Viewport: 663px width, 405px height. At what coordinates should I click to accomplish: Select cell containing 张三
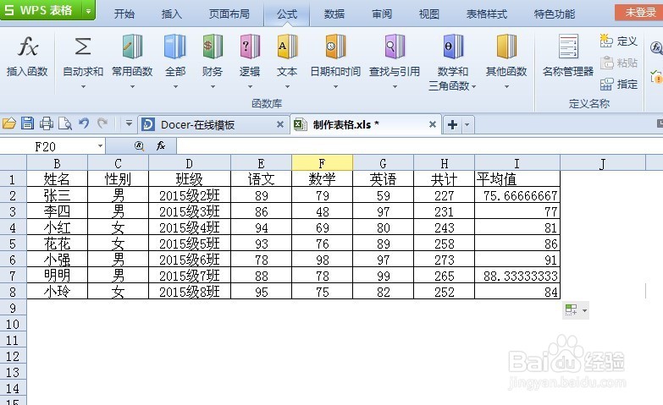57,195
